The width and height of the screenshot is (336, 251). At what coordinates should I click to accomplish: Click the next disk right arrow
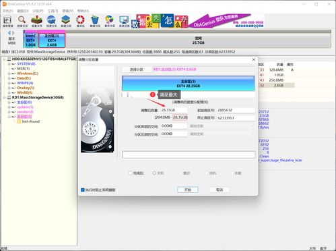13,33
